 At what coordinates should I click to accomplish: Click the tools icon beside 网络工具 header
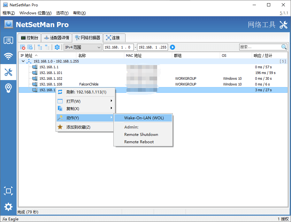coord(284,25)
